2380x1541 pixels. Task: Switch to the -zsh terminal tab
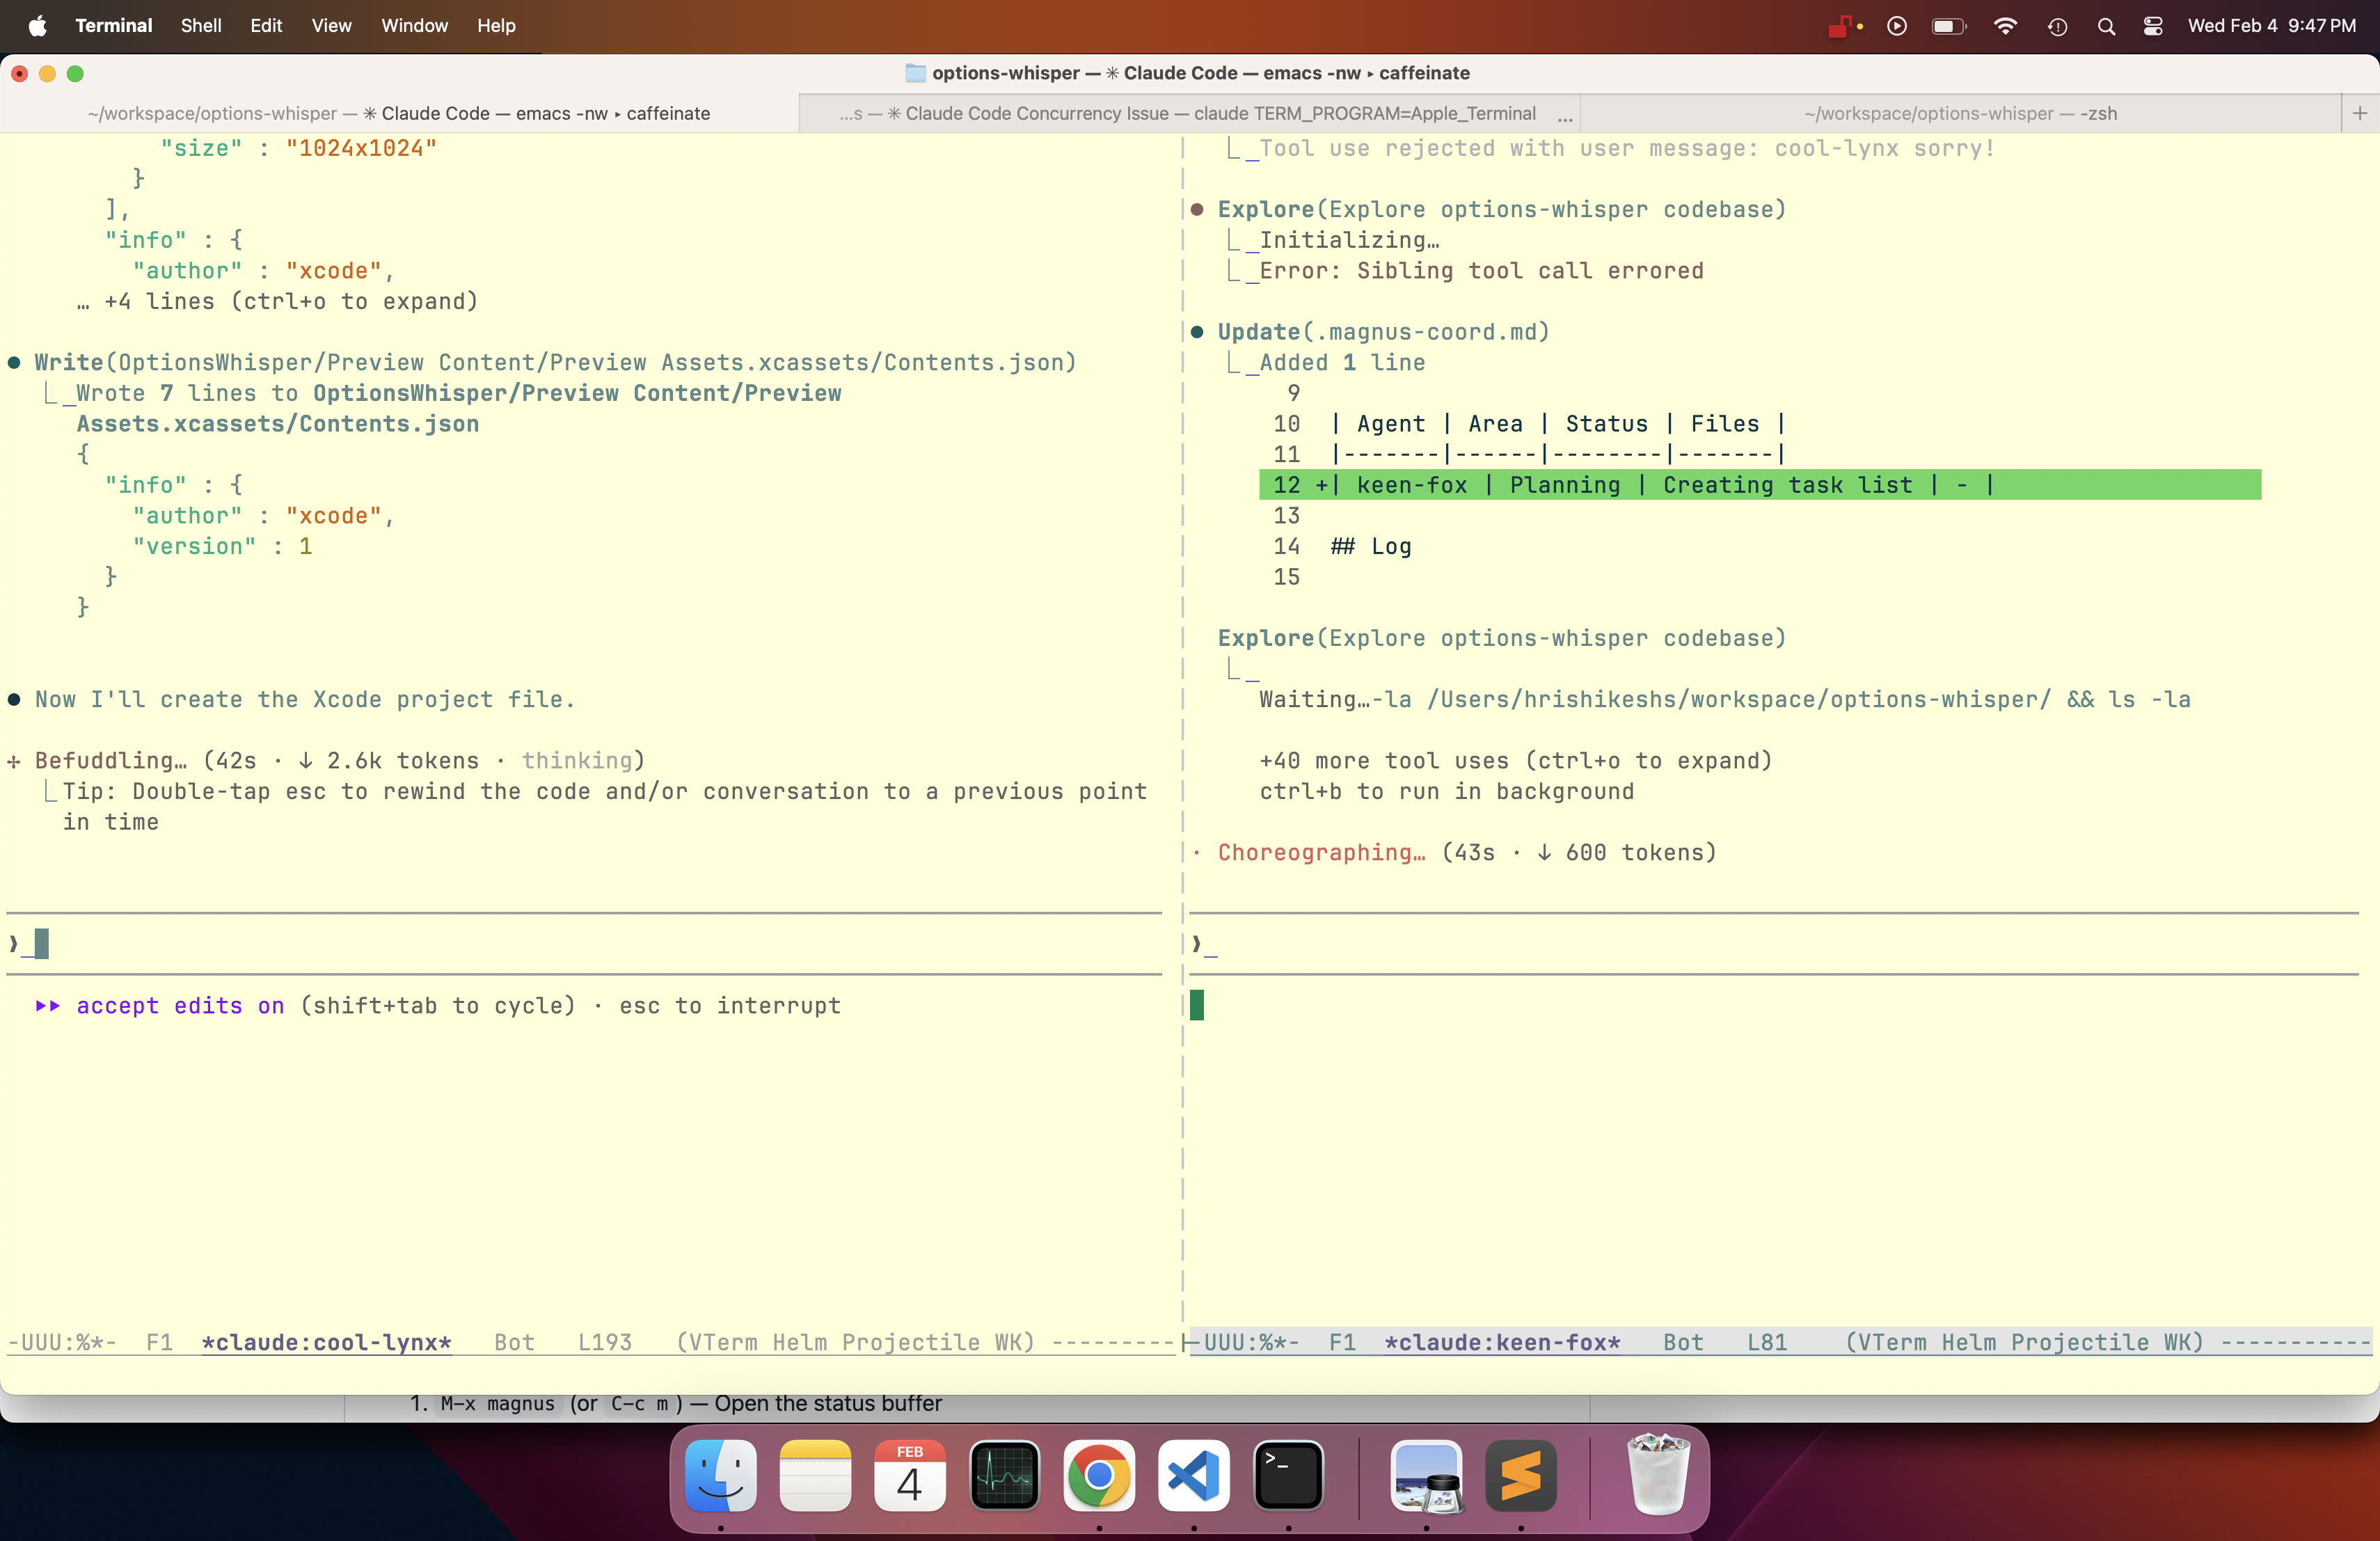pos(1960,113)
